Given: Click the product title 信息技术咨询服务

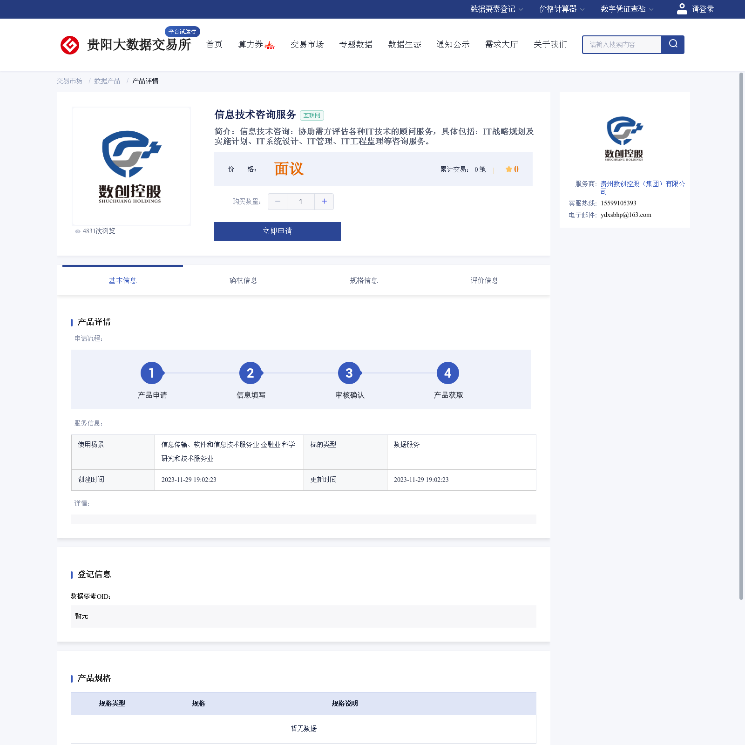Looking at the screenshot, I should 255,115.
